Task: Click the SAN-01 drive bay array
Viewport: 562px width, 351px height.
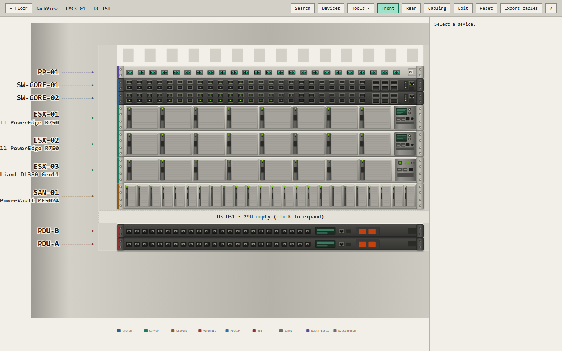Action: (x=271, y=196)
